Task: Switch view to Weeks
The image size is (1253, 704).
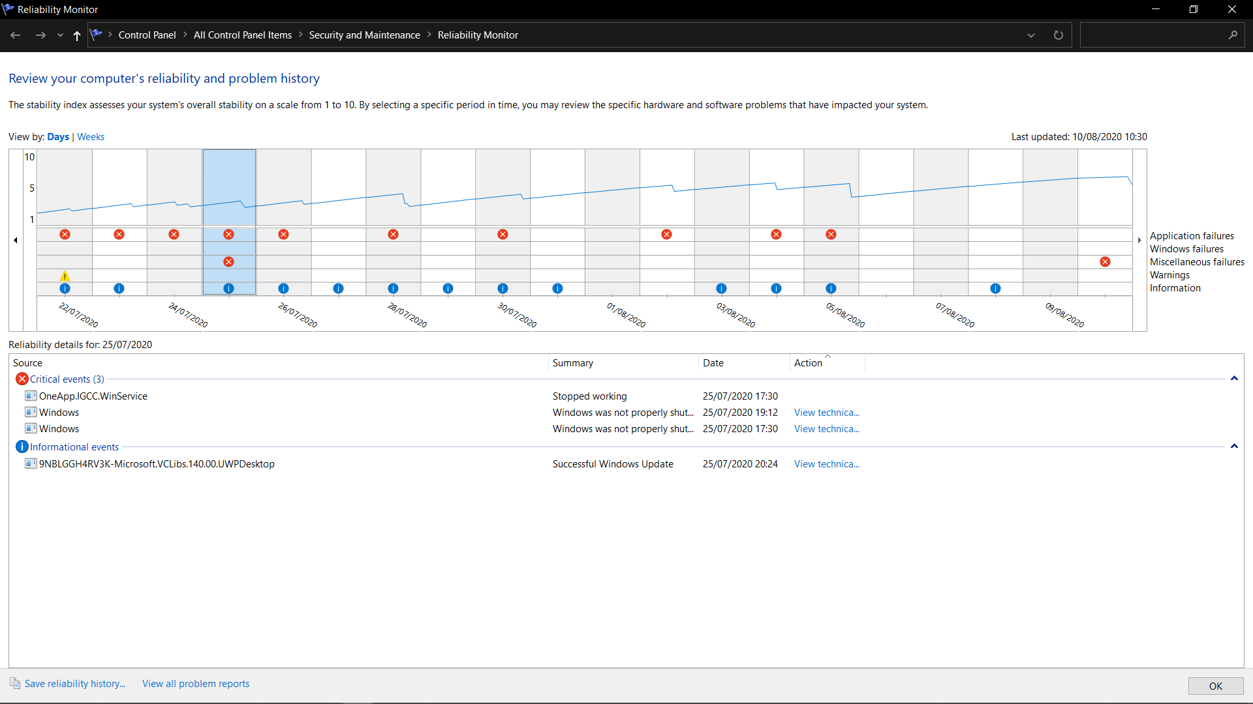Action: click(91, 137)
